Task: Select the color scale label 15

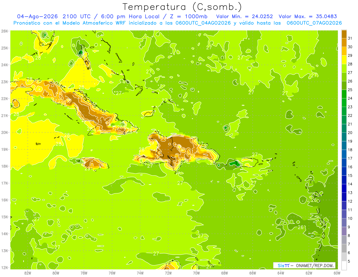Action: [x=350, y=175]
